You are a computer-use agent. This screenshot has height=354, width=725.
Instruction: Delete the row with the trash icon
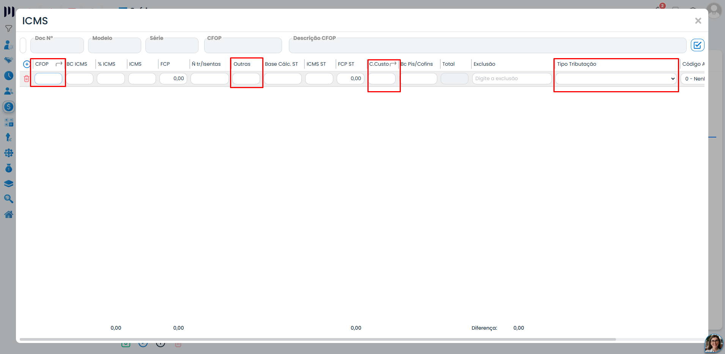27,79
